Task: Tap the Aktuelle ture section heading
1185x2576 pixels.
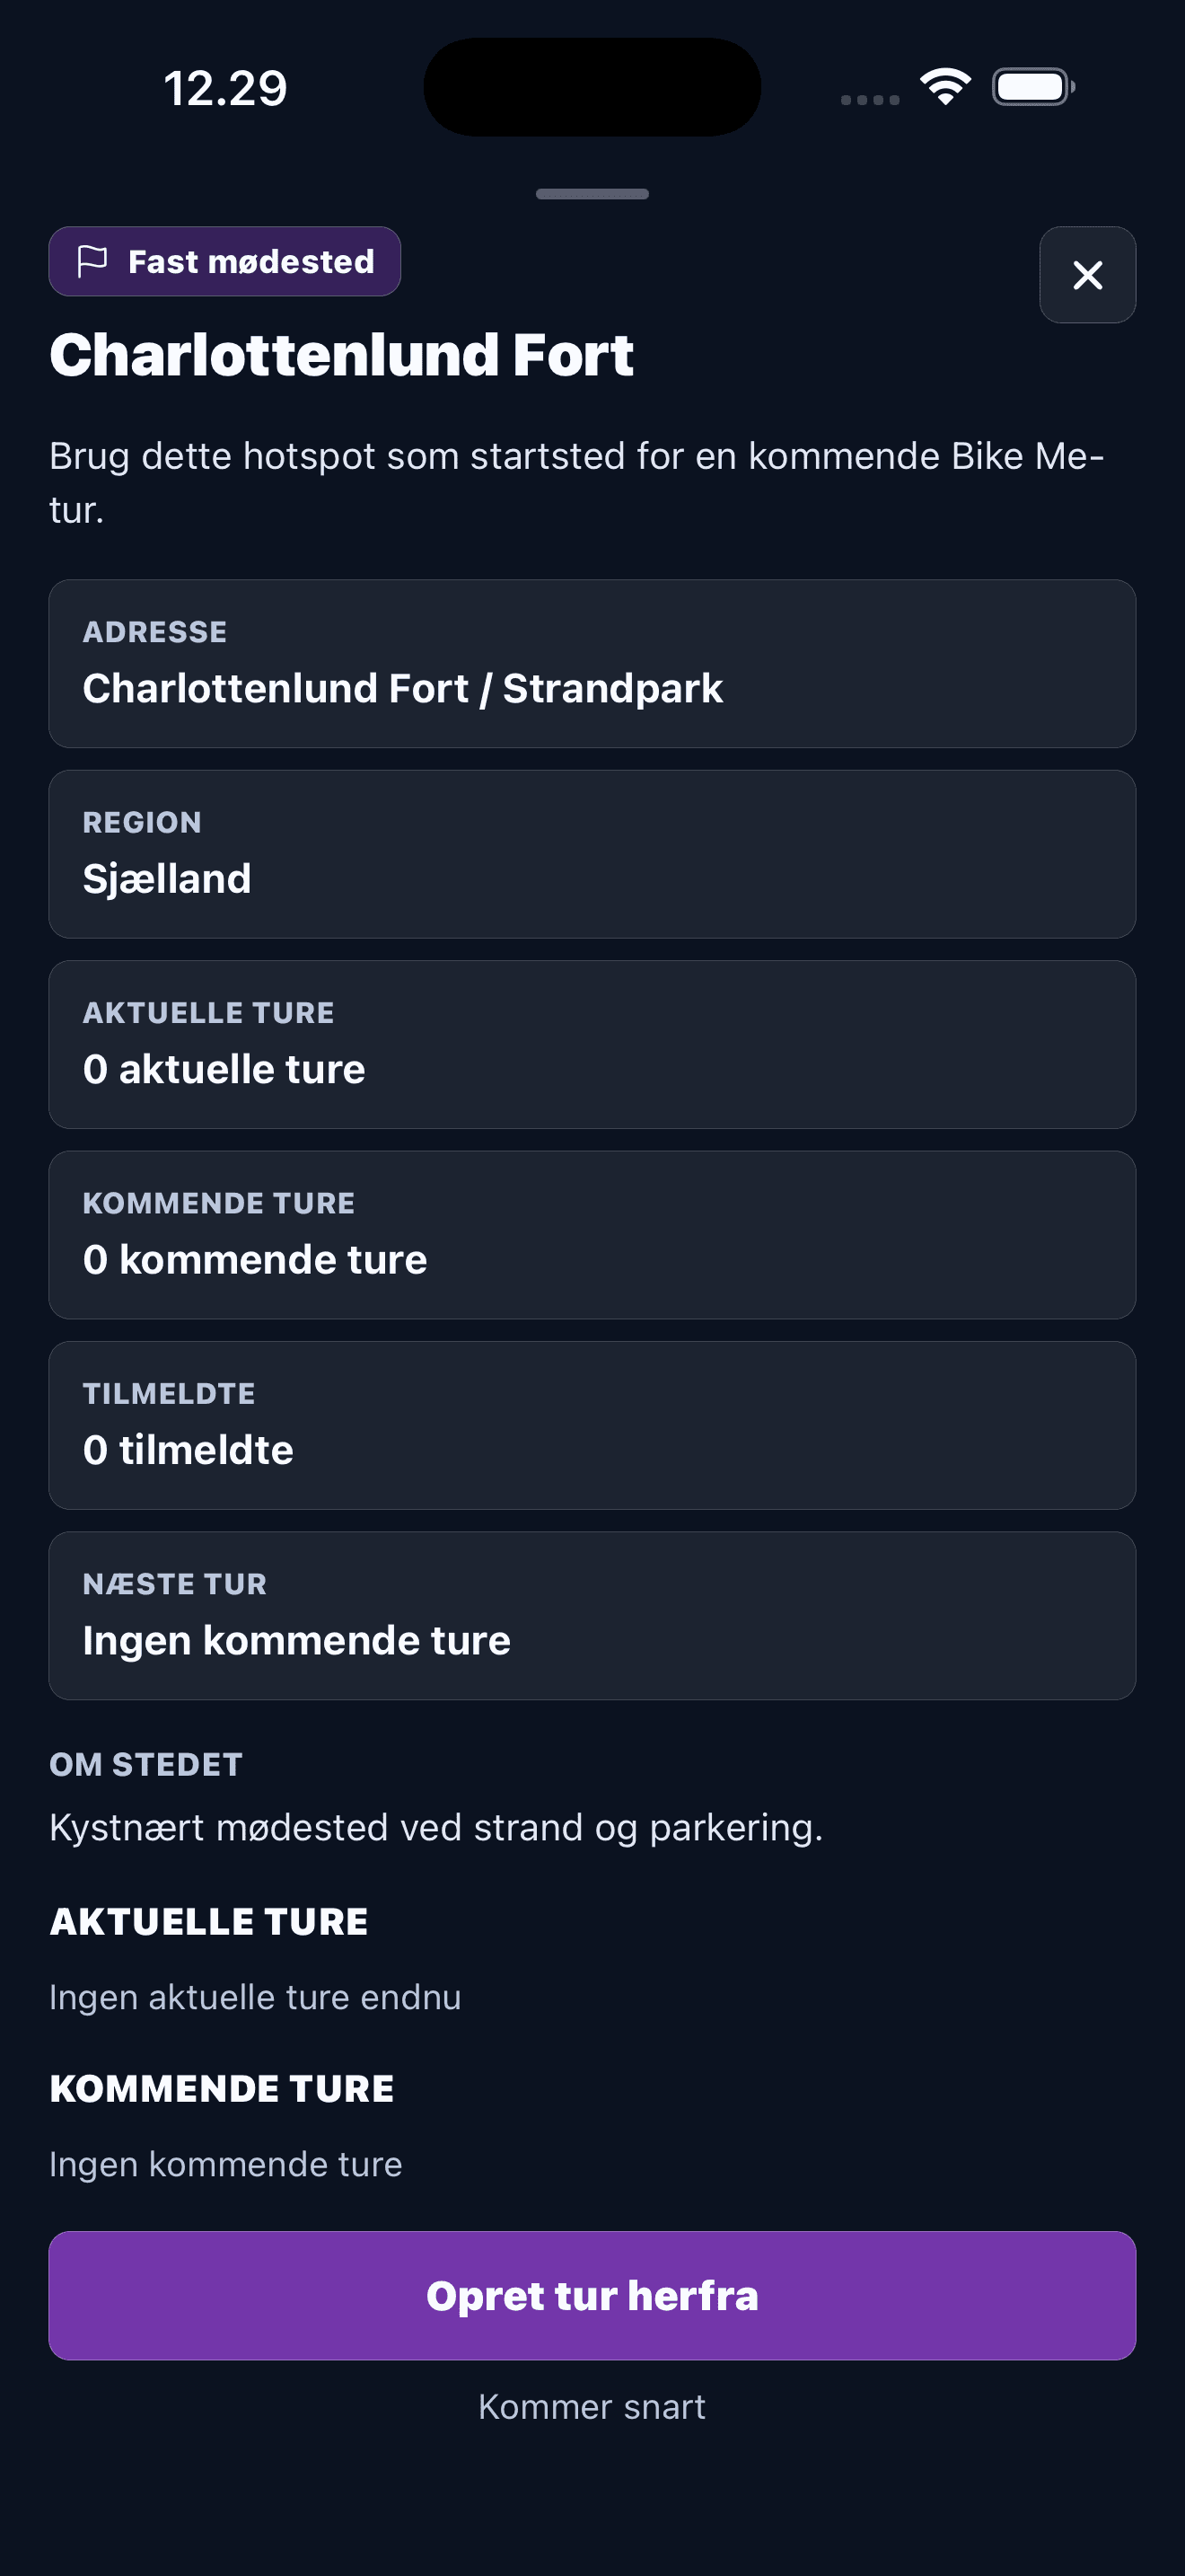Action: 209,1922
